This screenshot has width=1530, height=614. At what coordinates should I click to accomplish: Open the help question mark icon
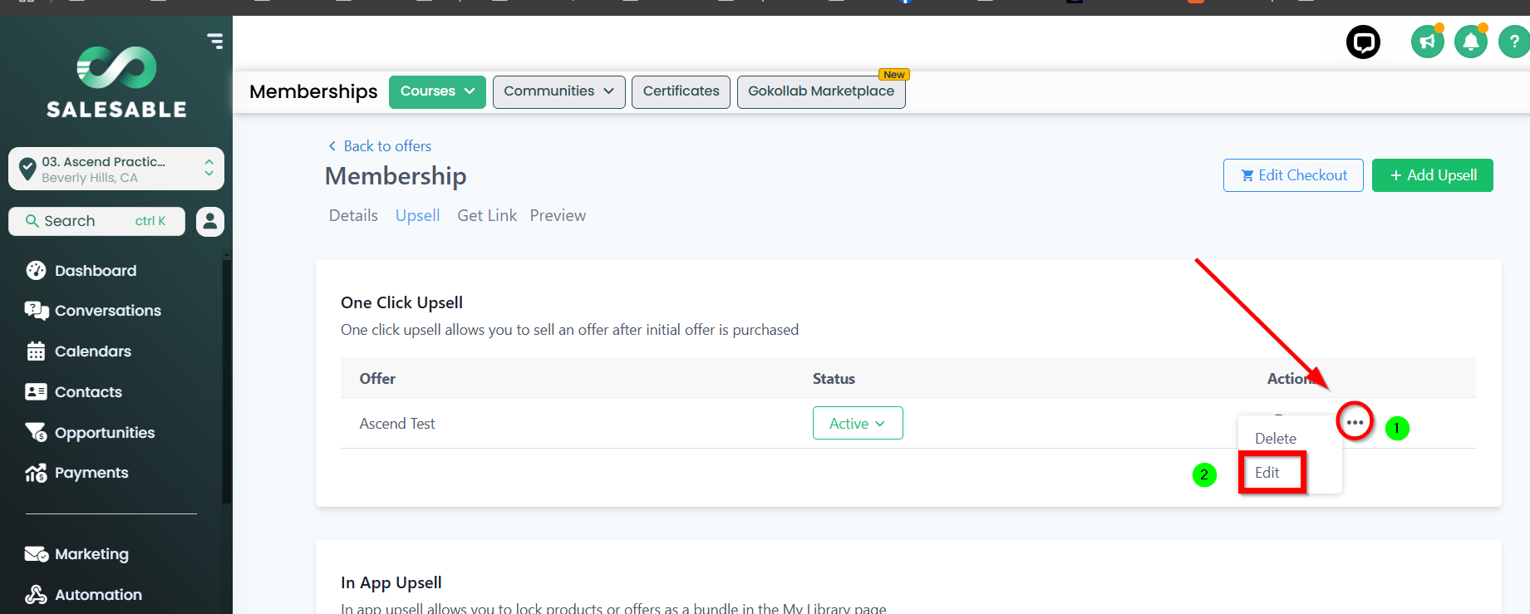pos(1514,42)
